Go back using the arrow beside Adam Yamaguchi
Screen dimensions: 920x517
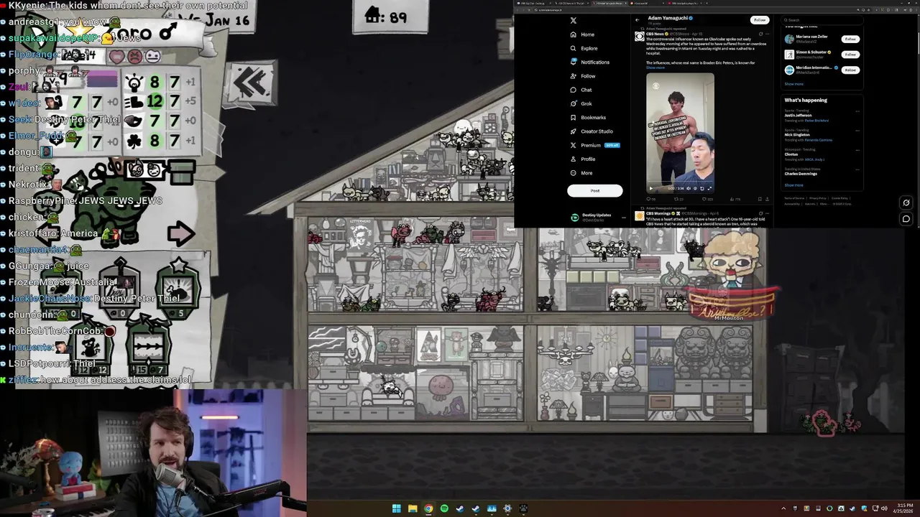pyautogui.click(x=637, y=20)
